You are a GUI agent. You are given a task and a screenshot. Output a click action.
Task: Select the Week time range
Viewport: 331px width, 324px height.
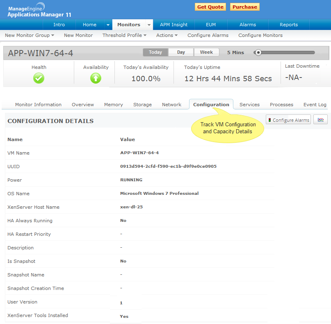click(x=206, y=52)
